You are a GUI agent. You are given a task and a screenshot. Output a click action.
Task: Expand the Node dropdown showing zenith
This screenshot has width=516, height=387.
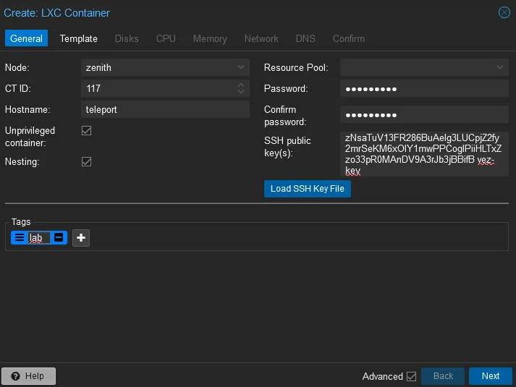(x=241, y=67)
